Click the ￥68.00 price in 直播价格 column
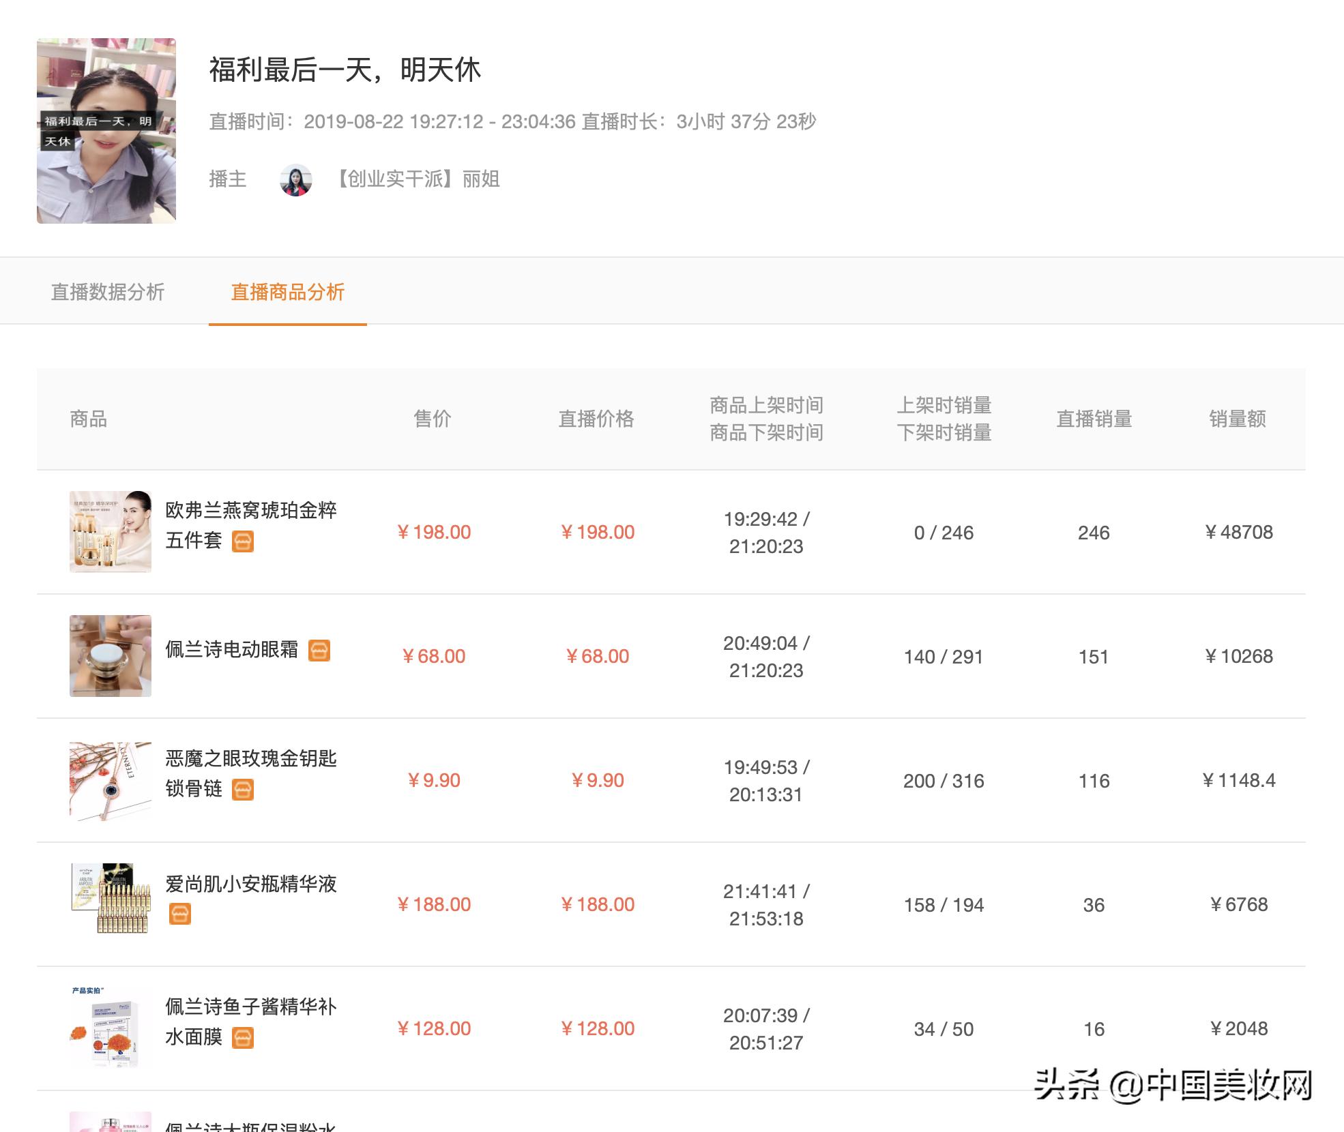 [x=597, y=656]
